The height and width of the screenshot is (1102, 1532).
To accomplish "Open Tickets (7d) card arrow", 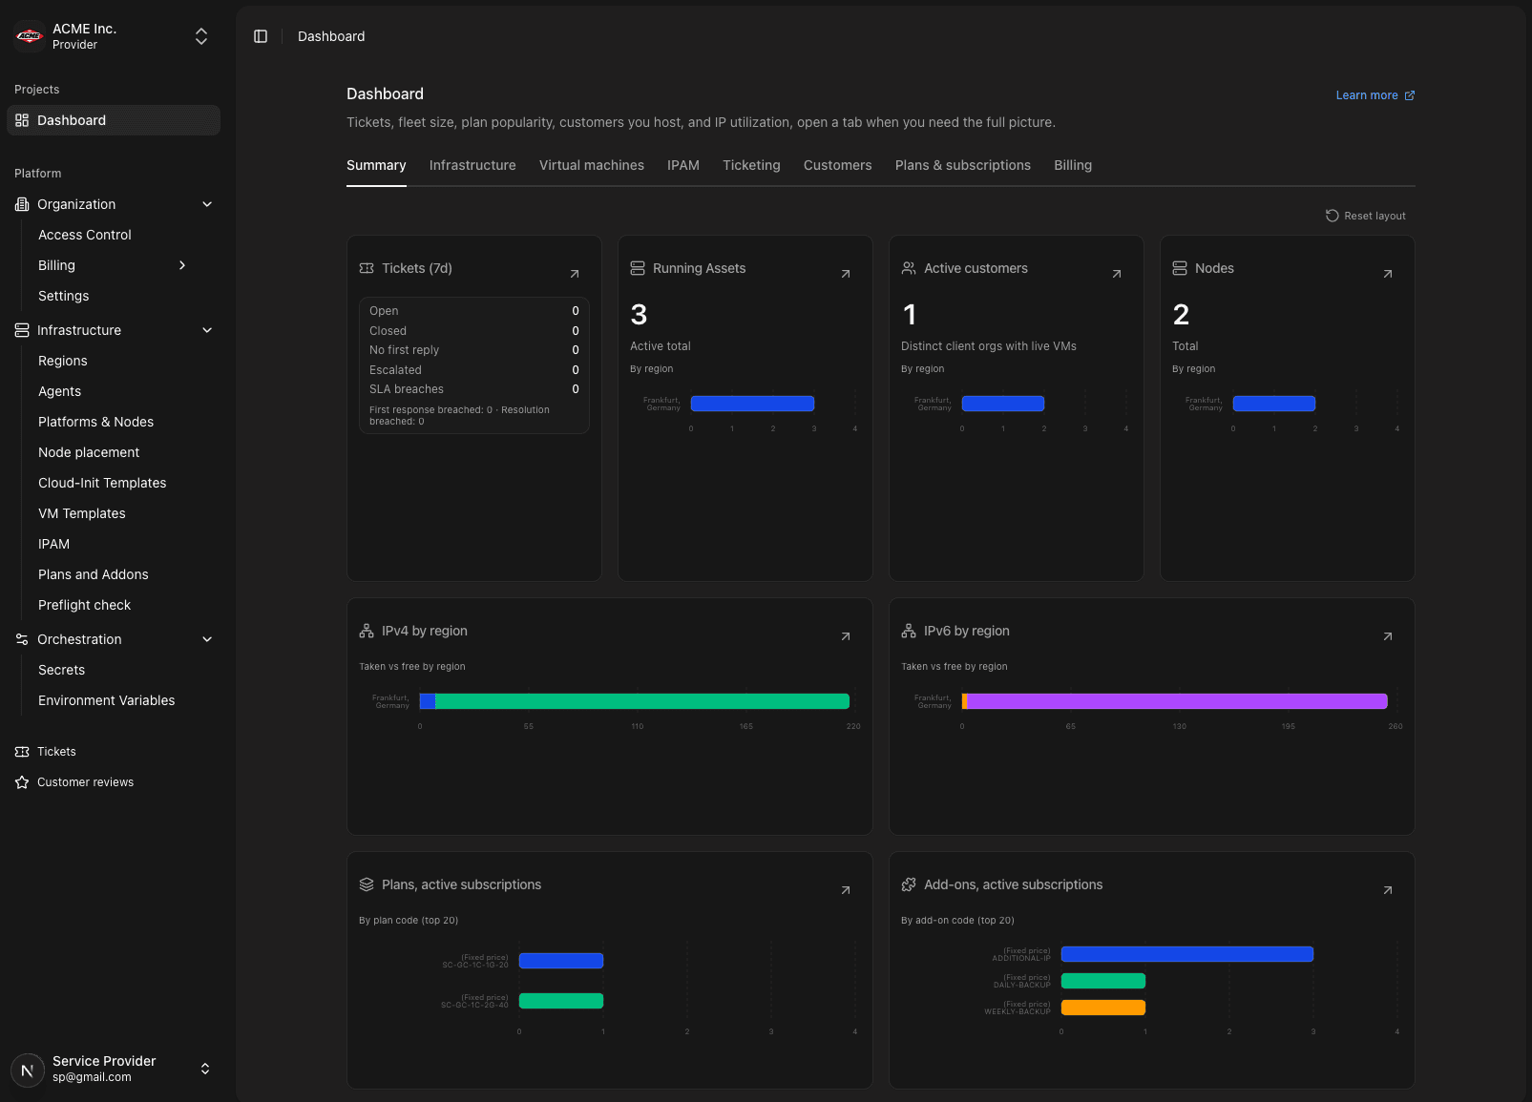I will (575, 274).
